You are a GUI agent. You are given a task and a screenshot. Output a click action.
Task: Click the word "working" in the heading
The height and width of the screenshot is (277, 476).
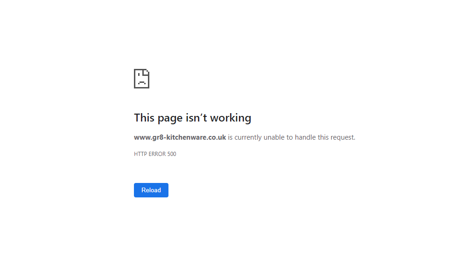click(231, 118)
